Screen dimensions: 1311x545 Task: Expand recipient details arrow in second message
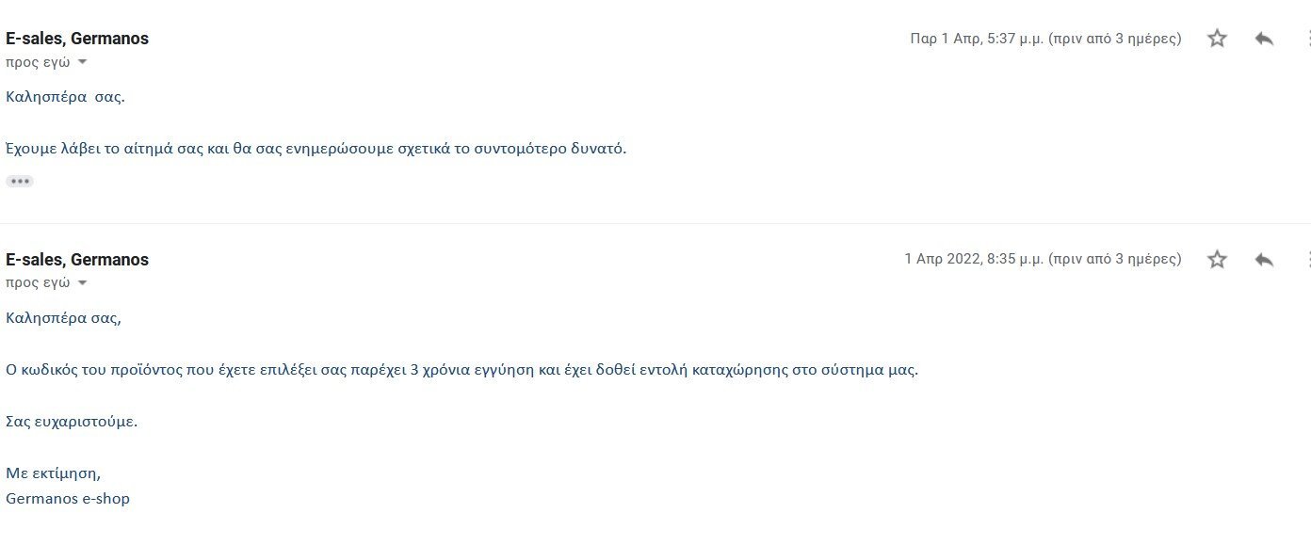pyautogui.click(x=82, y=282)
